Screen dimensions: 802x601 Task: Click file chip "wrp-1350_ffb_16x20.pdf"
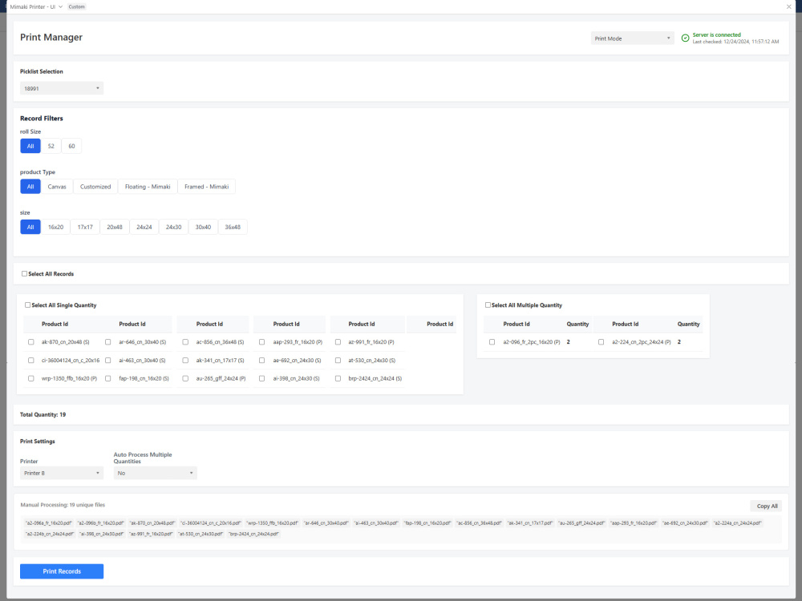point(272,522)
